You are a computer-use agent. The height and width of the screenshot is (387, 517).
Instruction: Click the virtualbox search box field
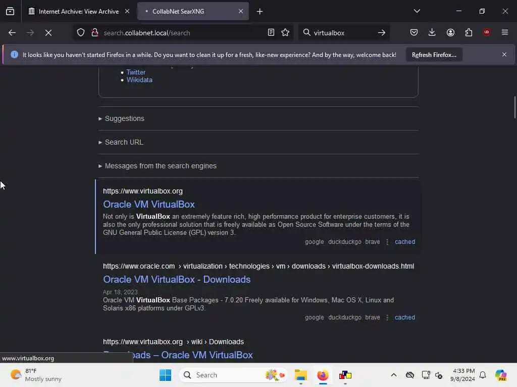pyautogui.click(x=343, y=33)
